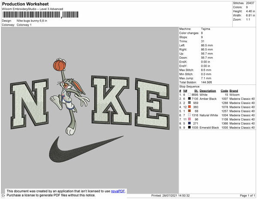Click the St. column header
This screenshot has width=257, height=199.
click(196, 91)
